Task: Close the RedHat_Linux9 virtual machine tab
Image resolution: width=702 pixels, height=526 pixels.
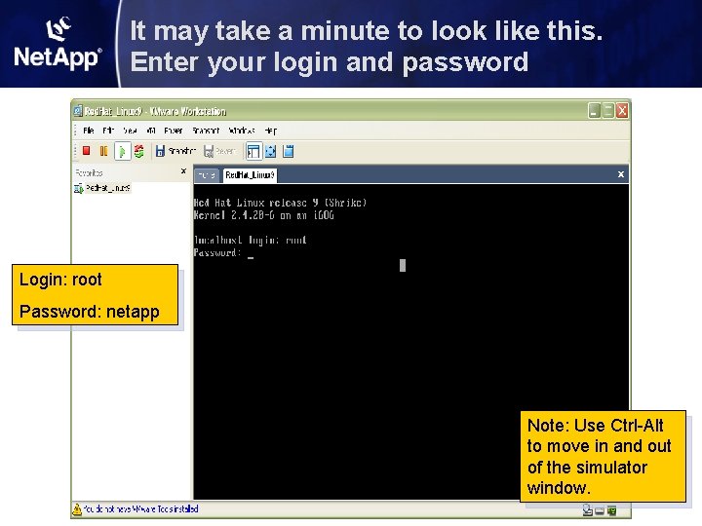Action: pyautogui.click(x=621, y=174)
